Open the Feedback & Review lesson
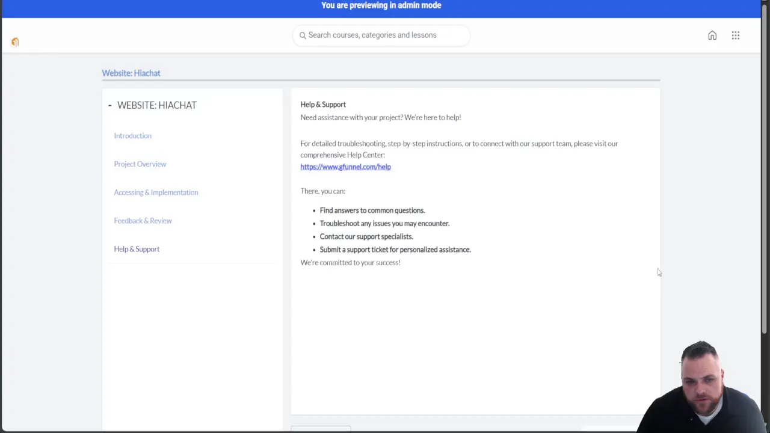The image size is (770, 433). click(143, 220)
